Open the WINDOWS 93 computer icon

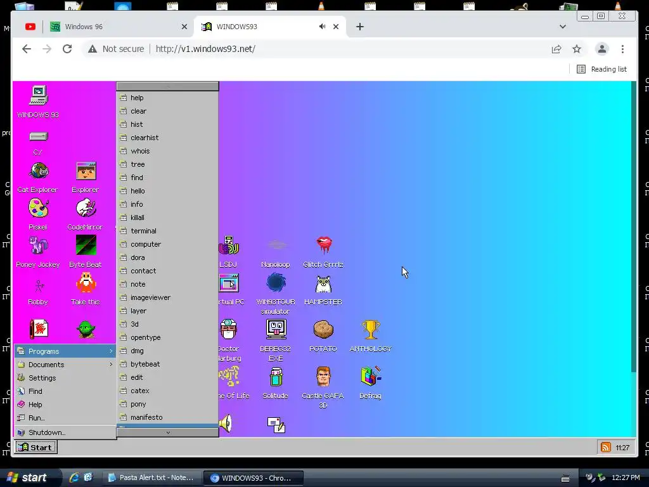tap(38, 96)
